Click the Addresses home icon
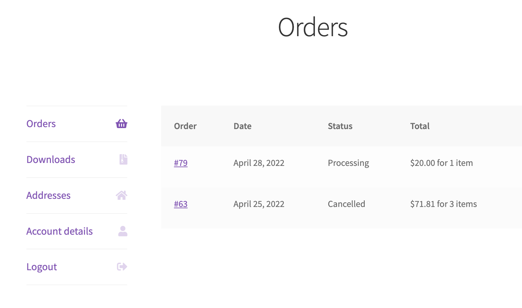Screen dimensions: 522x308 [x=121, y=195]
